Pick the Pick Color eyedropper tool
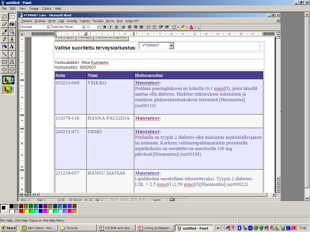310x232 pixels. pyautogui.click(x=4, y=31)
